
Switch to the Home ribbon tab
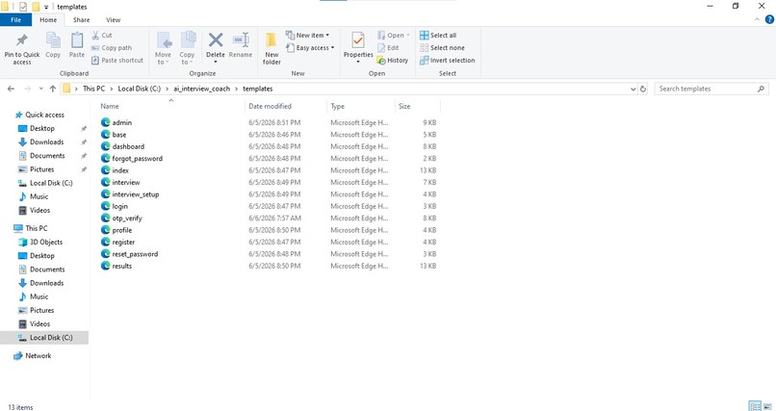click(48, 20)
